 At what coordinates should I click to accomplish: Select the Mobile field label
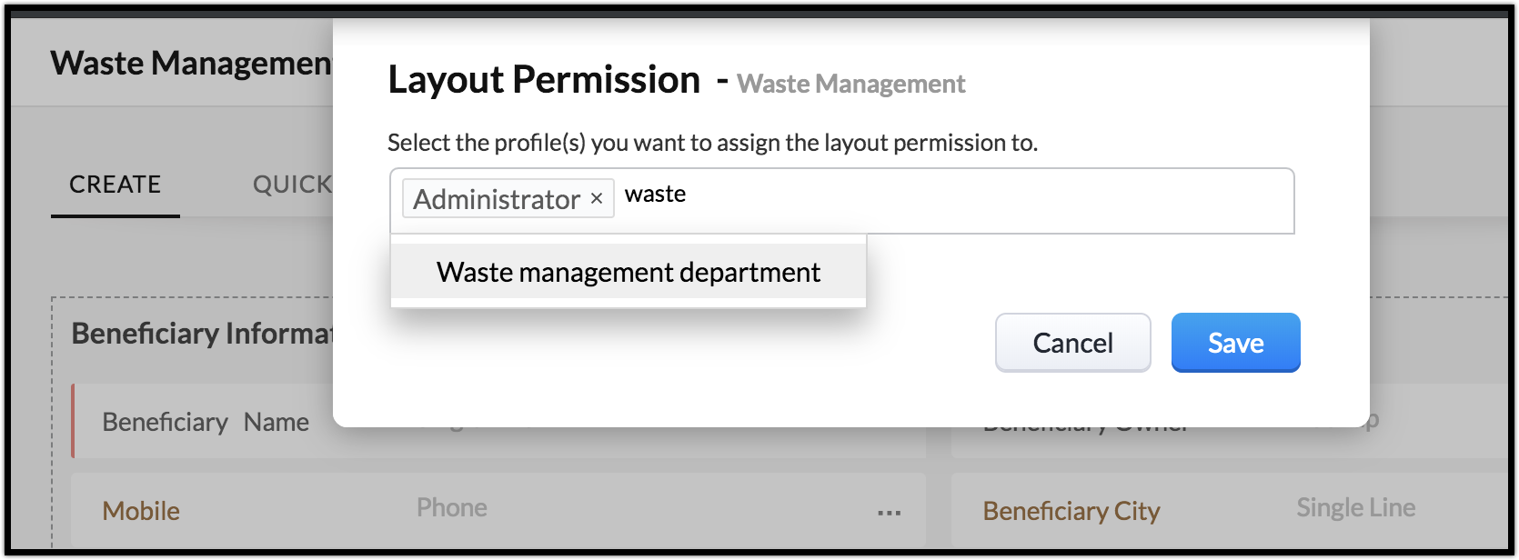click(141, 511)
